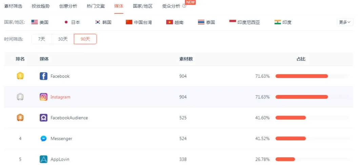Click the help question mark beside 受众分析
Viewport: 358px width, 165px height.
184,6
